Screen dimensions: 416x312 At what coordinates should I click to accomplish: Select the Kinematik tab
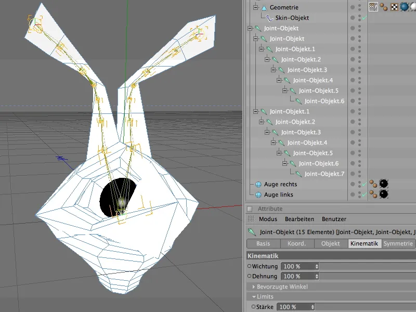pos(365,243)
